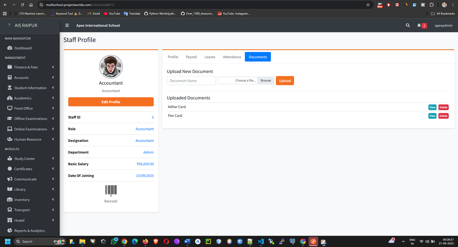Click the hamburger menu sidebar toggle
Viewport: 458px width, 247px height.
tap(67, 25)
